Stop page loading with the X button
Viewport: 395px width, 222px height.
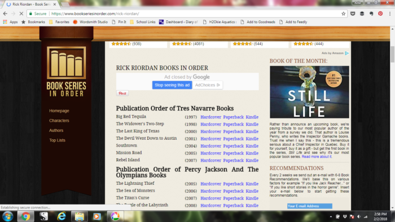(21, 14)
